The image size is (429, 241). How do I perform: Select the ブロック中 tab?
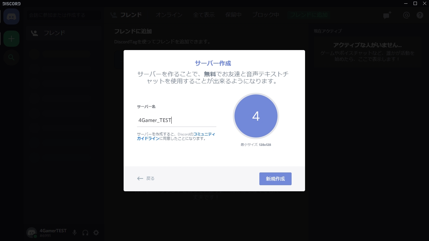(x=265, y=15)
